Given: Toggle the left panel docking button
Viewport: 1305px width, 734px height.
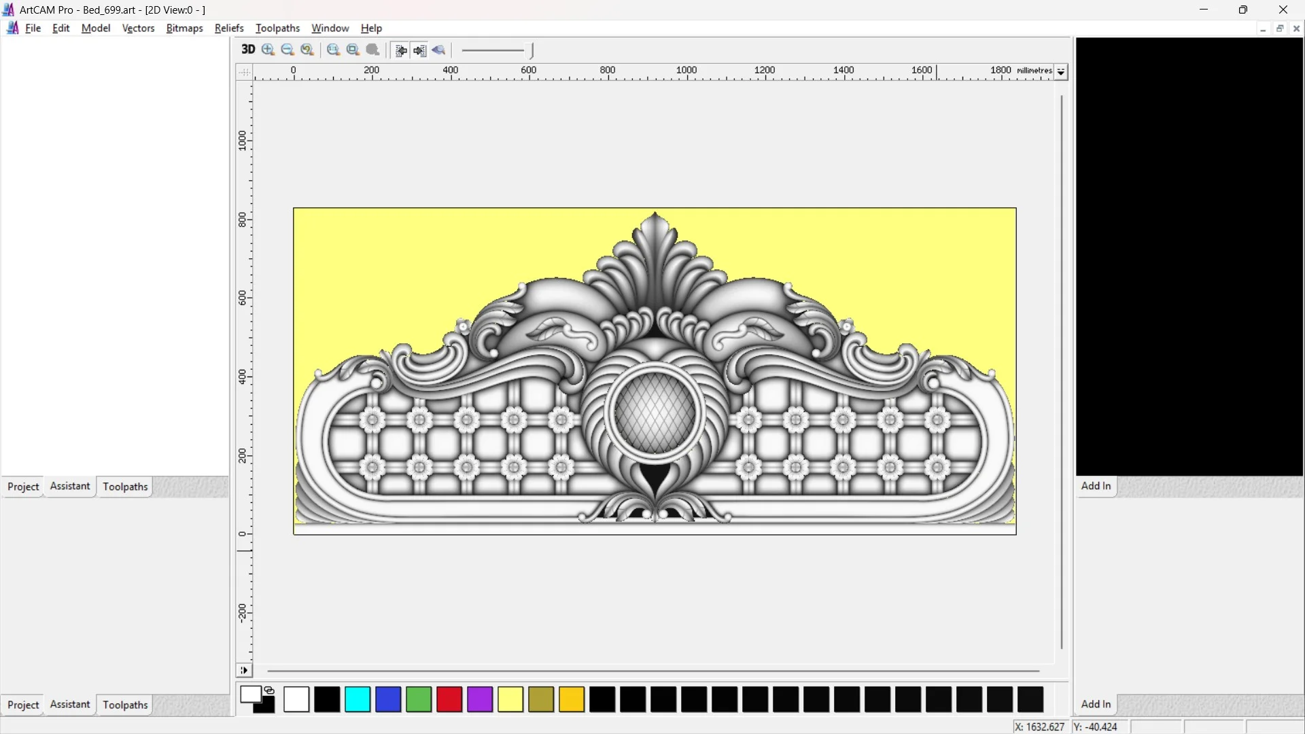Looking at the screenshot, I should (x=401, y=50).
